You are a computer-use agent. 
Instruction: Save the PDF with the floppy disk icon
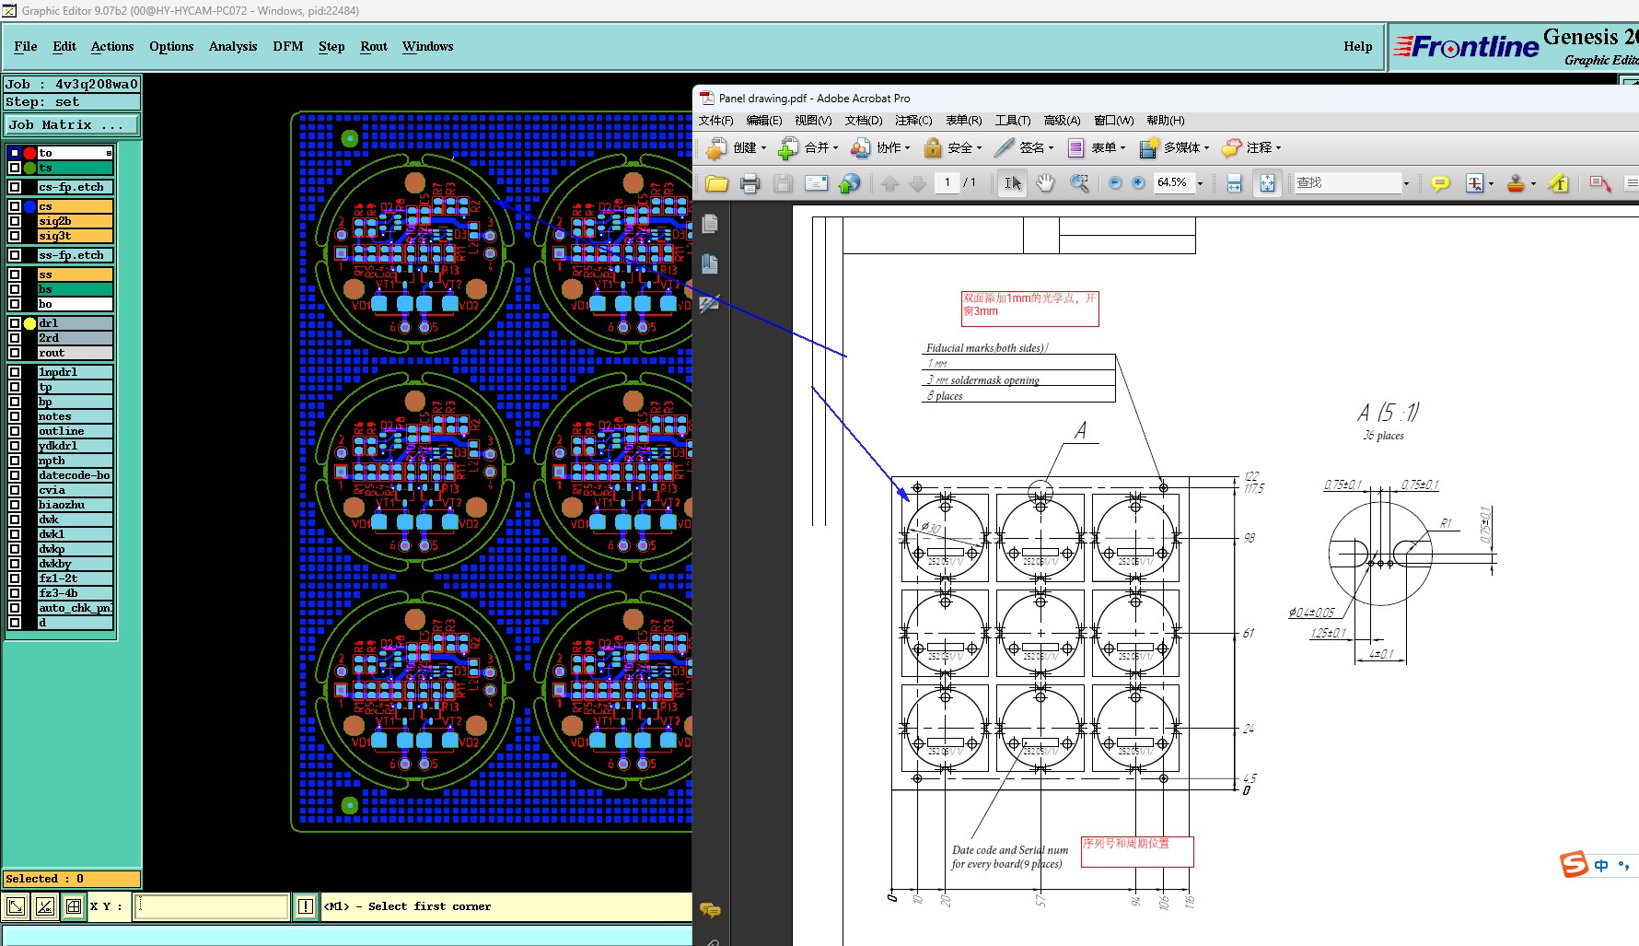[x=783, y=183]
